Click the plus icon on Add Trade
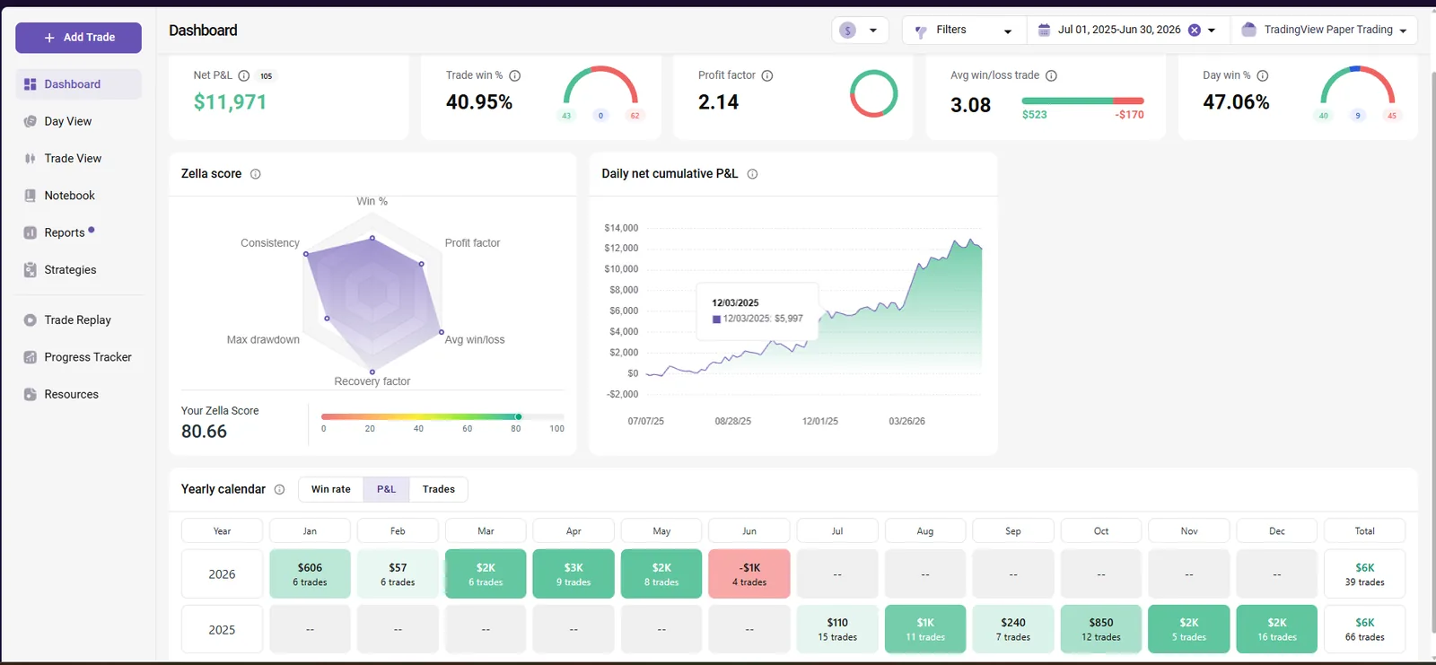The image size is (1436, 665). 49,38
